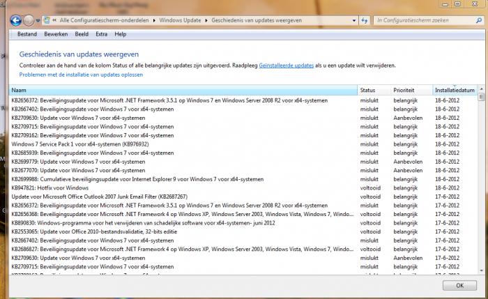Select the Outlook 2007 Junk Email Filter update
Image resolution: width=488 pixels, height=299 pixels.
coord(99,197)
